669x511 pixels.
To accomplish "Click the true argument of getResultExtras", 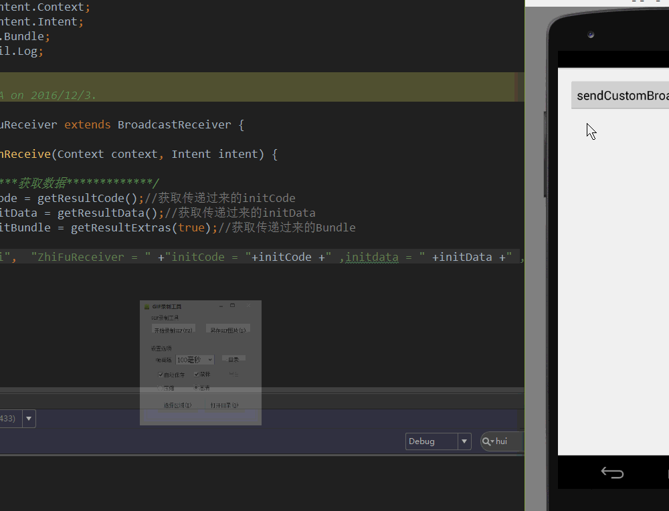I will [191, 228].
